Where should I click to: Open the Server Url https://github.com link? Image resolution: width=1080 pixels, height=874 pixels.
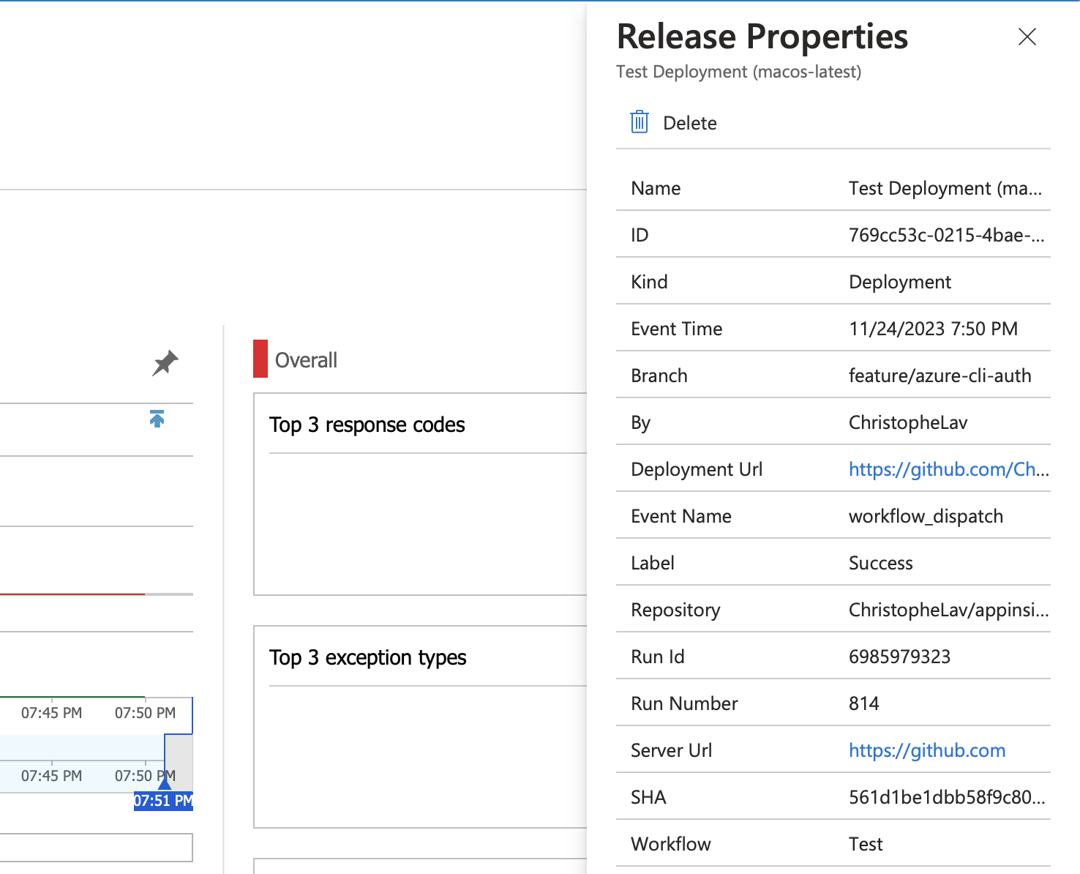927,750
